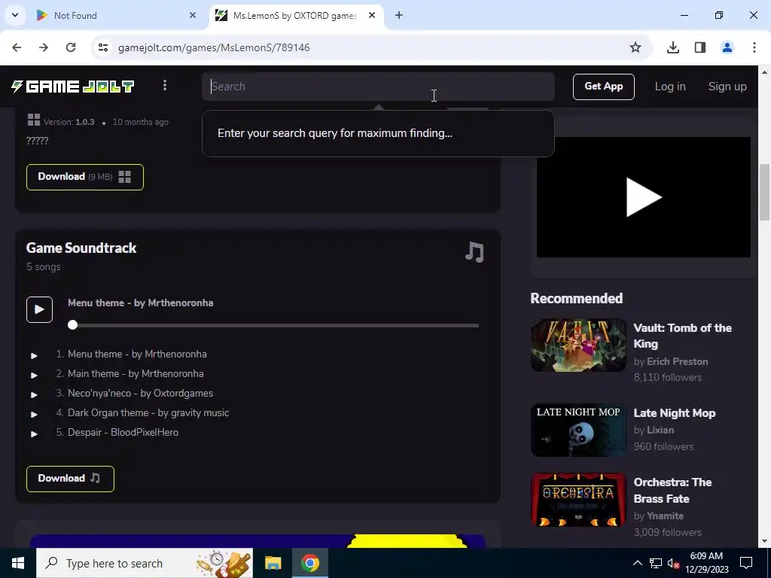Play the Menu theme in soundtrack player
Viewport: 771px width, 578px height.
tap(39, 309)
